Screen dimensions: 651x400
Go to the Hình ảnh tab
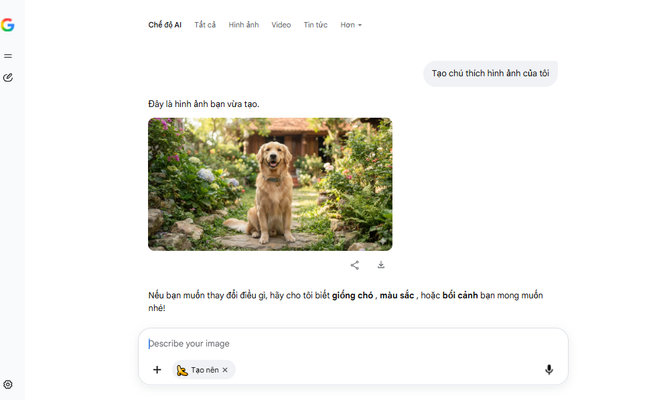pyautogui.click(x=244, y=25)
